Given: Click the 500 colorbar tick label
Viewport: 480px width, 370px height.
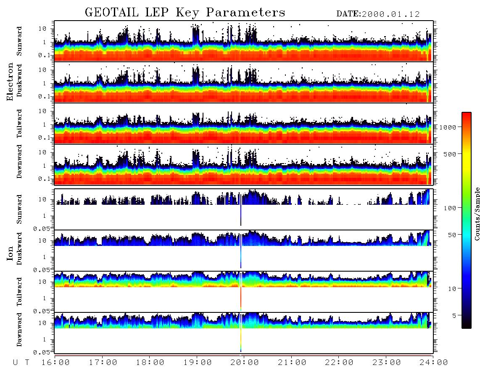Looking at the screenshot, I should 450,154.
